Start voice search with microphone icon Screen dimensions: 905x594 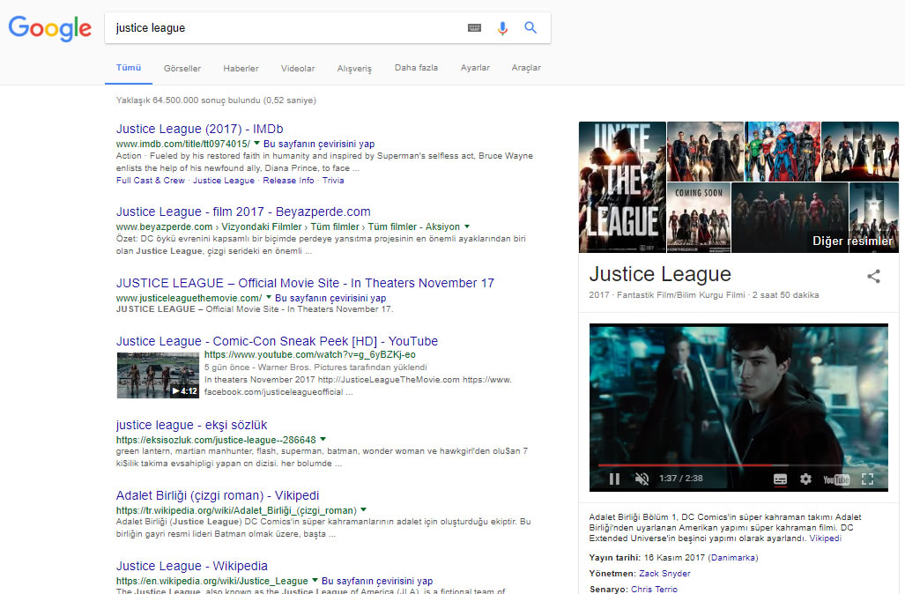click(x=502, y=28)
